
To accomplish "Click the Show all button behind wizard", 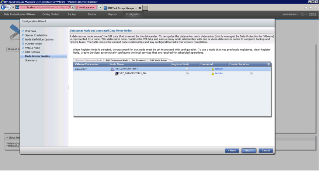I will coord(13,49).
